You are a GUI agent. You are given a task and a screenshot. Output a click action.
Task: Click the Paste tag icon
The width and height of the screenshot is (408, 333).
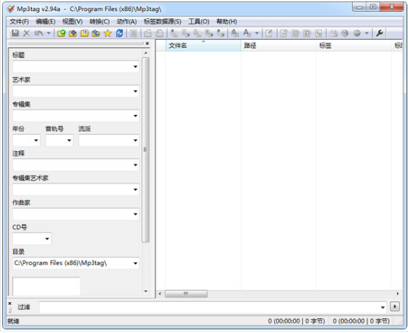[x=159, y=33]
